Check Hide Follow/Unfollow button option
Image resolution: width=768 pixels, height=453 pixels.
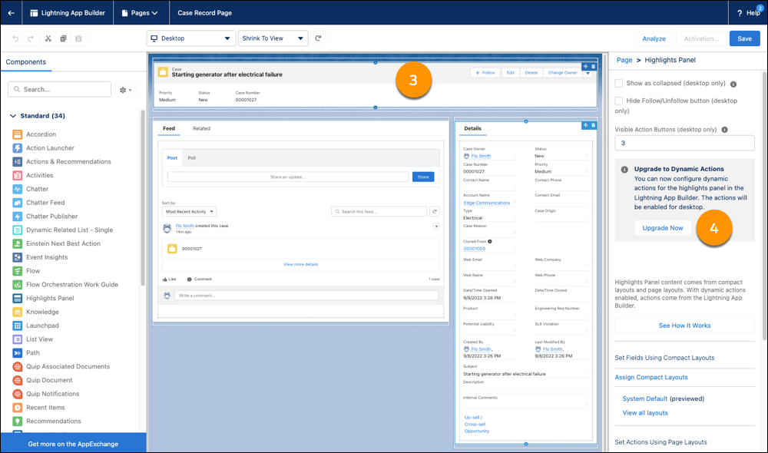click(x=617, y=101)
